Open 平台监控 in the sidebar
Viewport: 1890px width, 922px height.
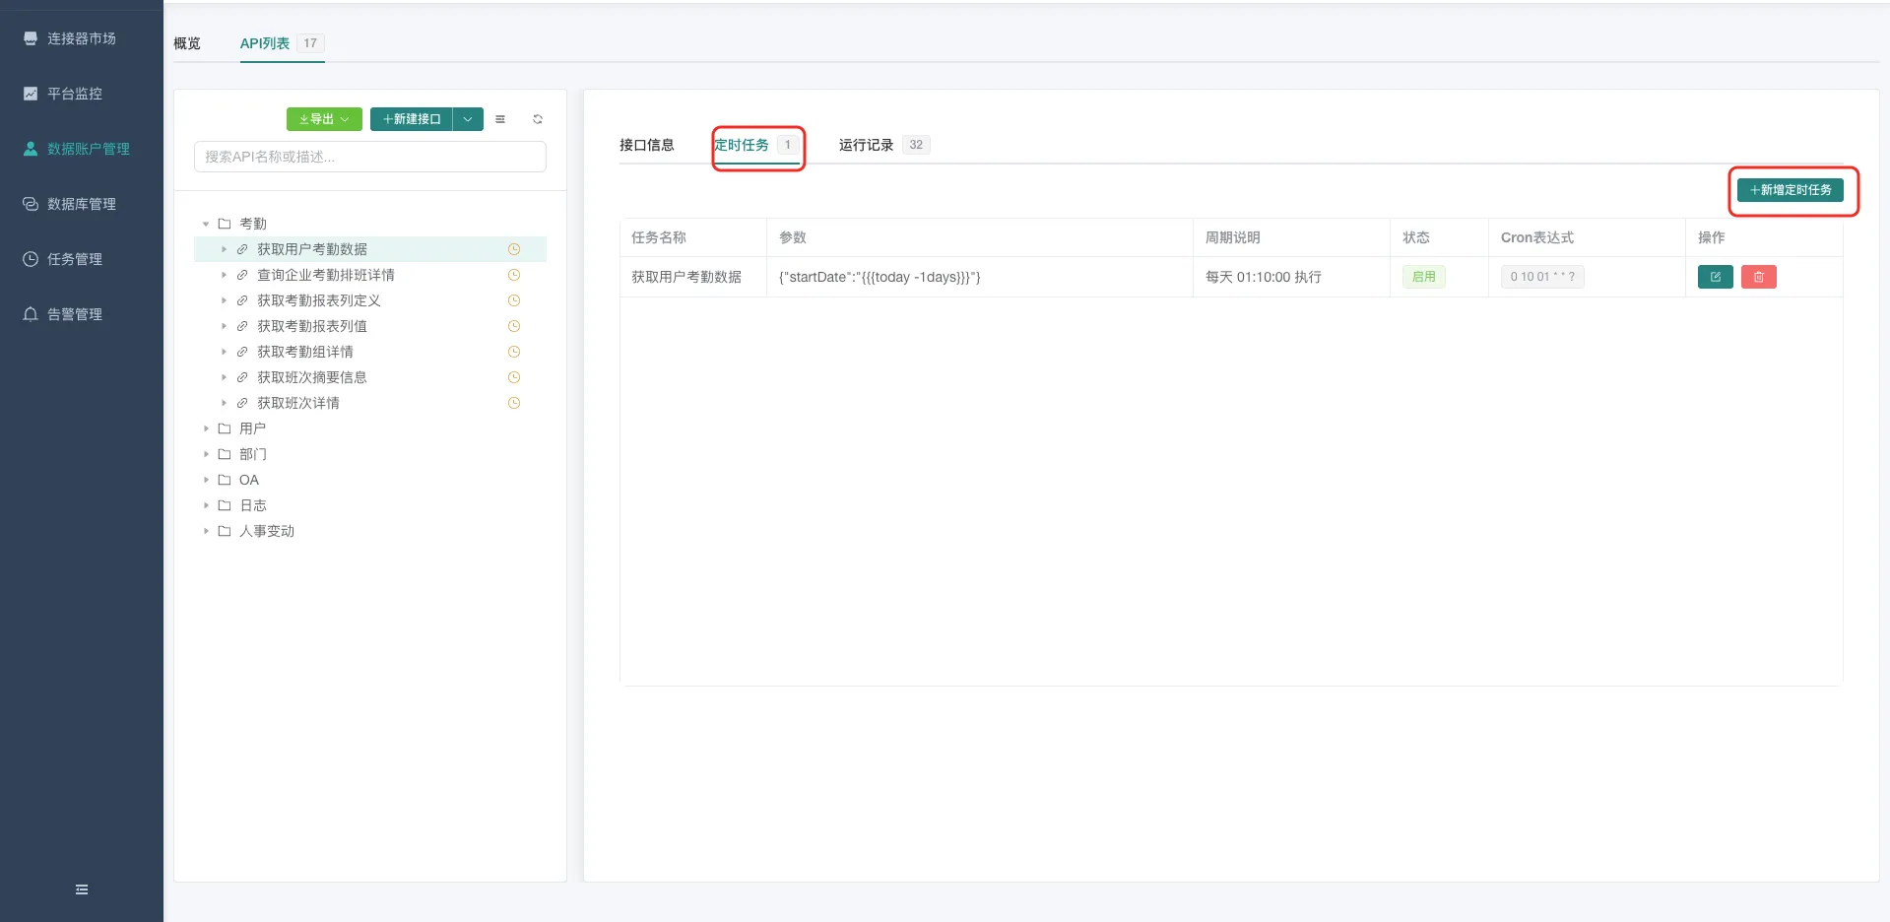tap(75, 94)
